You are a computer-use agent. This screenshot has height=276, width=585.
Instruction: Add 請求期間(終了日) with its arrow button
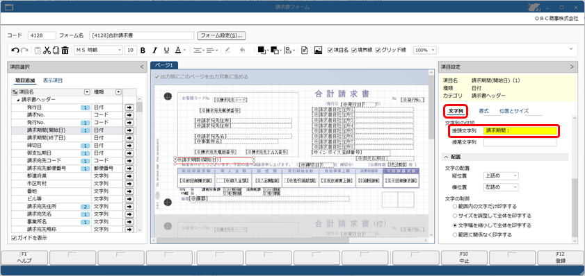pyautogui.click(x=129, y=137)
